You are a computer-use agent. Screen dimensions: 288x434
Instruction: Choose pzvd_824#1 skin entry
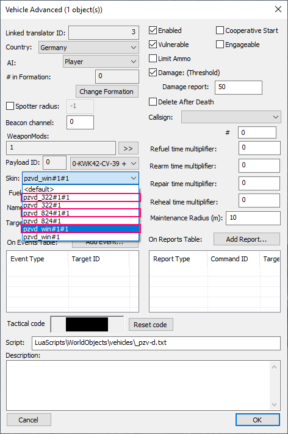[81, 221]
